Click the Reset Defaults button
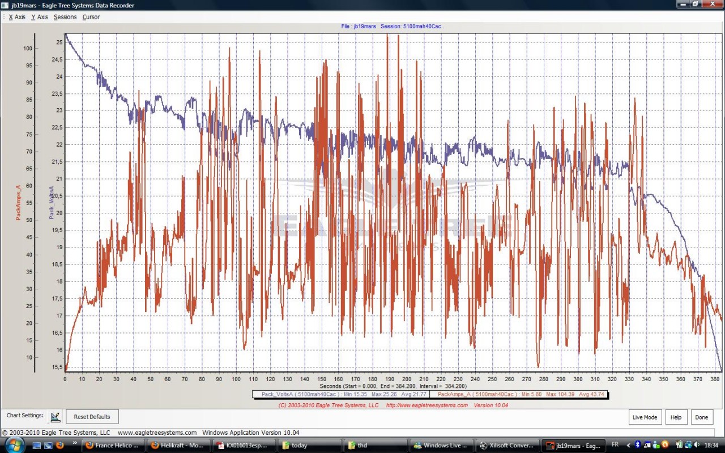Viewport: 725px width, 453px height. click(92, 417)
